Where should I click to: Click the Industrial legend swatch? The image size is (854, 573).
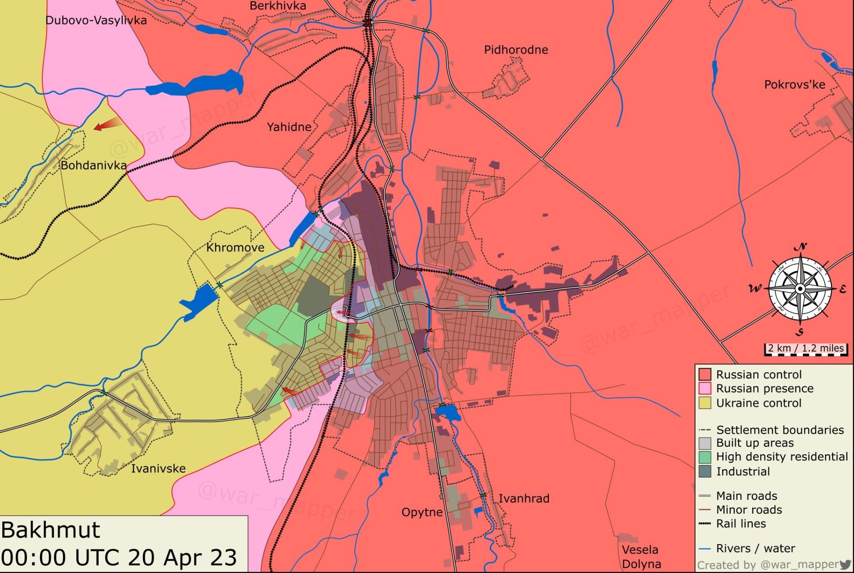[x=705, y=471]
